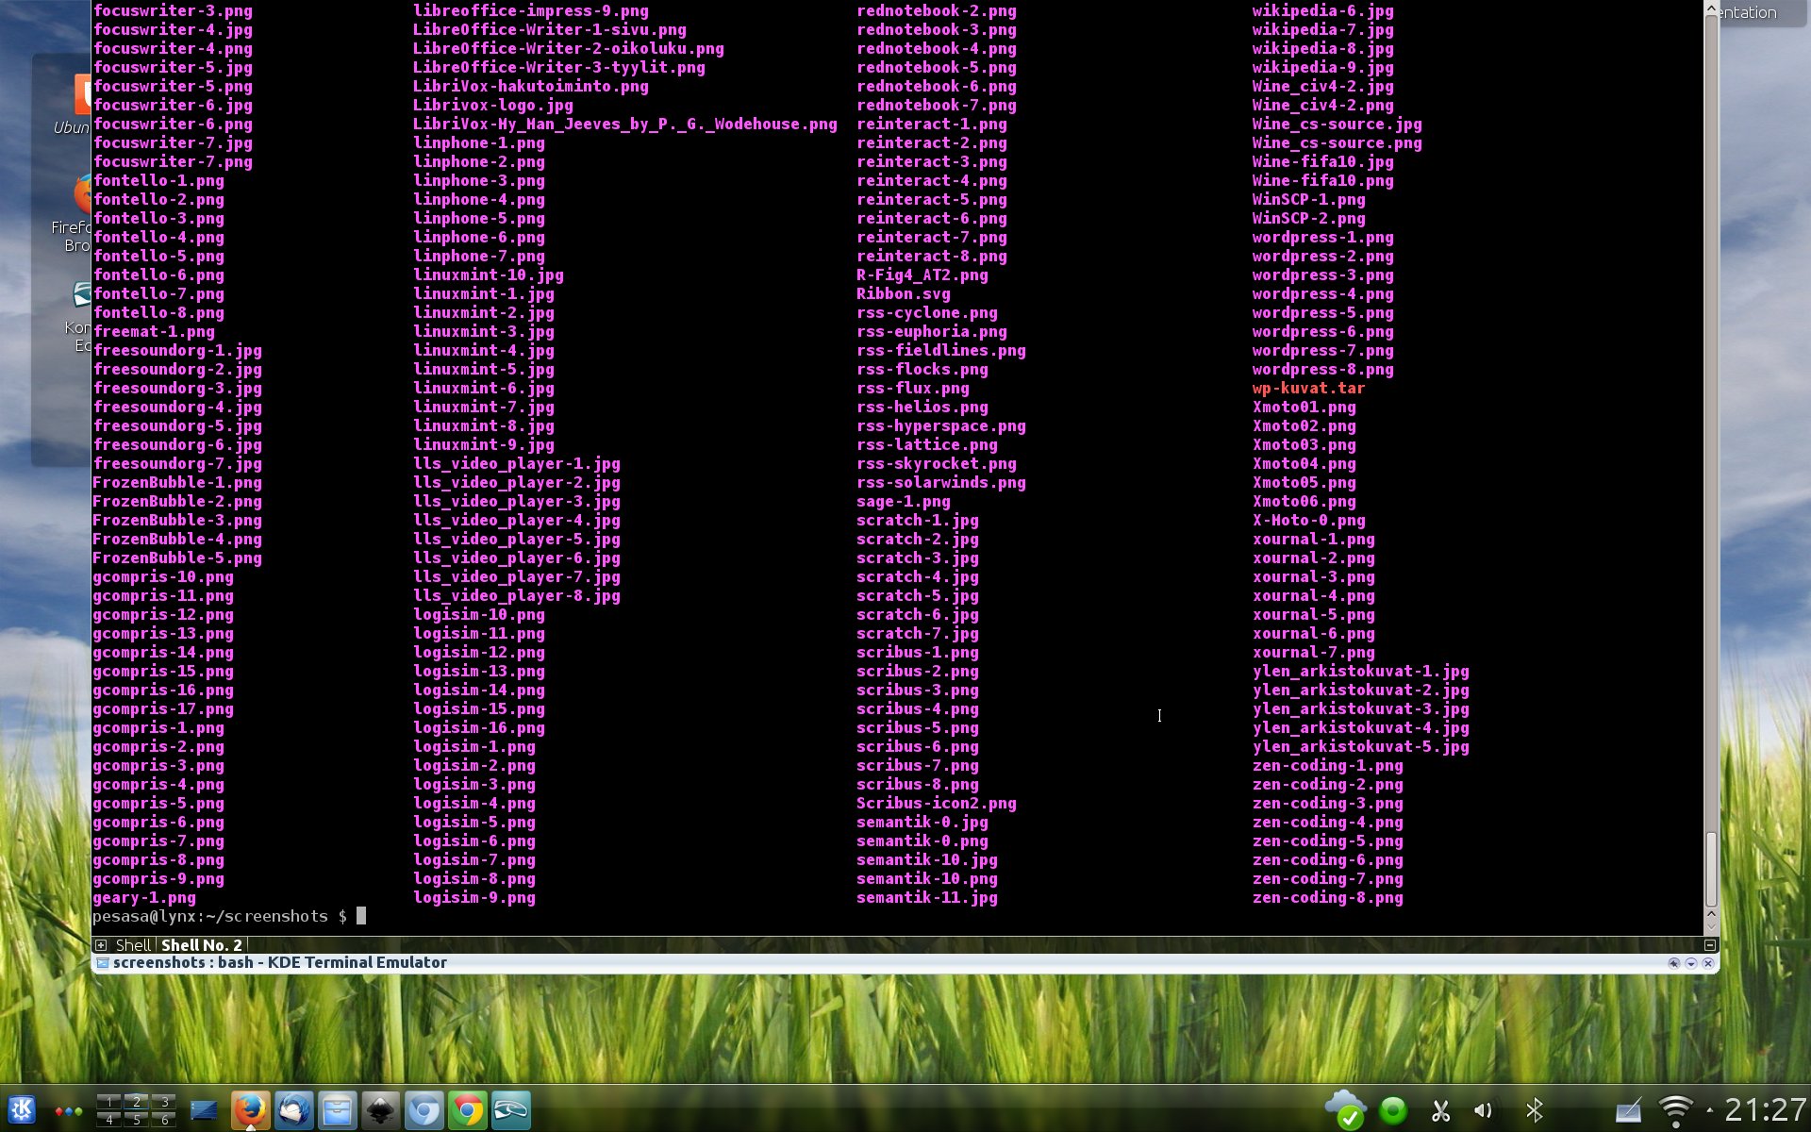Launch Firefox from the panel
This screenshot has width=1811, height=1132.
(250, 1110)
